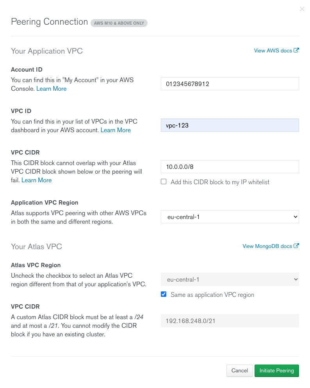
Task: Focus the VPC ID text field
Action: (x=230, y=125)
